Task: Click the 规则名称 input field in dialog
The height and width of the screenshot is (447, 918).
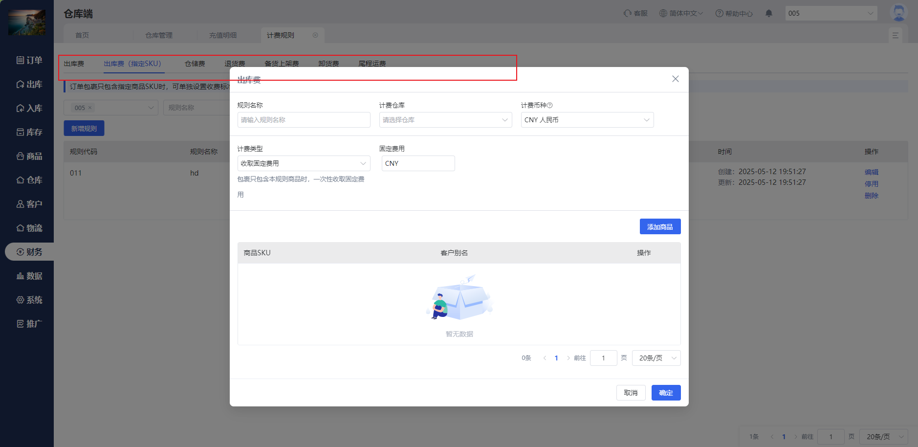Action: point(304,120)
